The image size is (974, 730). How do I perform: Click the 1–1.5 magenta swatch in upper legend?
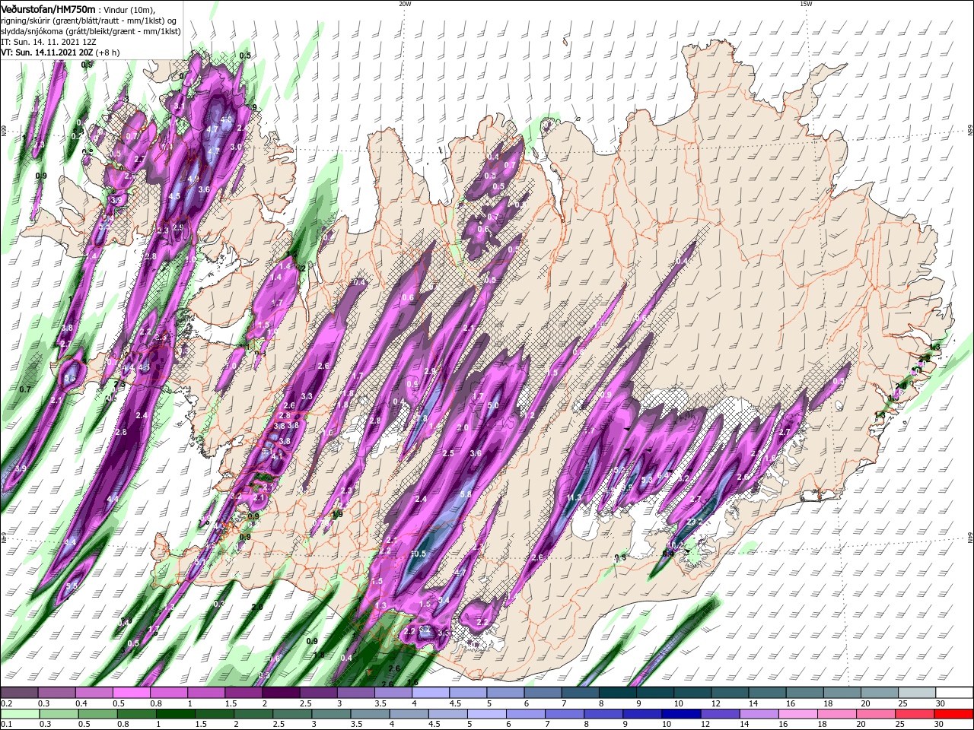206,693
